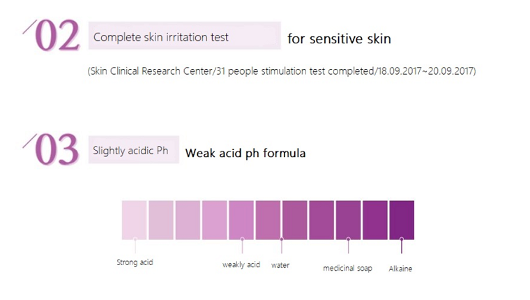Click the Strong acid label
530x300 pixels.
(x=135, y=263)
